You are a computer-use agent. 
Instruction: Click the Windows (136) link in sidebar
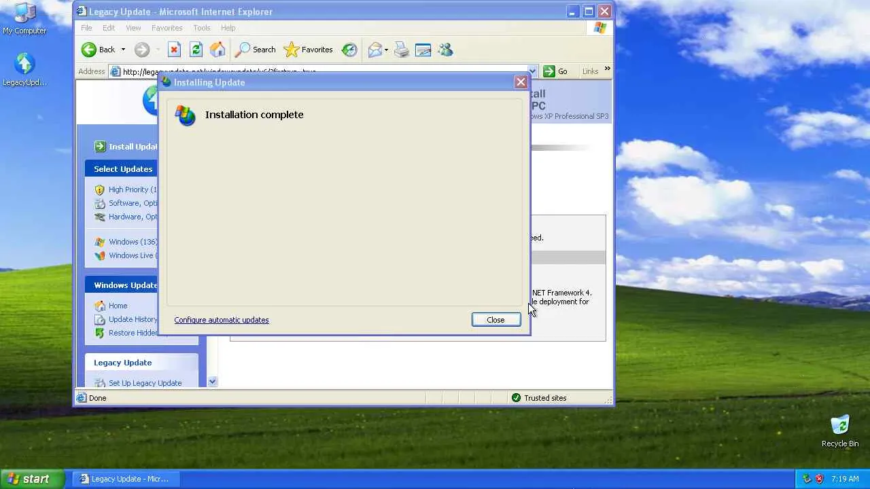point(133,242)
